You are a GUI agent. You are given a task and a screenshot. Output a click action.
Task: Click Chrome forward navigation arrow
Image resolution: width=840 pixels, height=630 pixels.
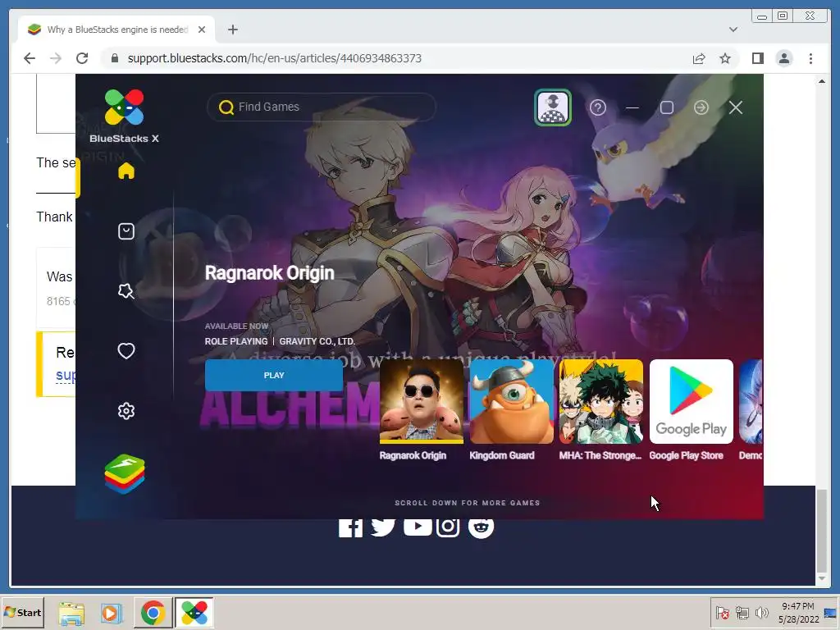tap(56, 58)
